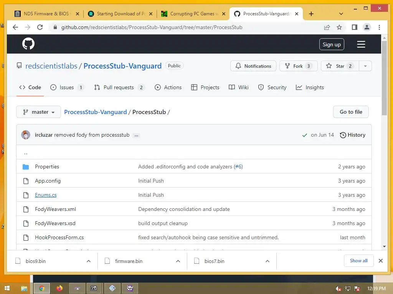Click the Sign up button
The image size is (393, 294).
332,44
